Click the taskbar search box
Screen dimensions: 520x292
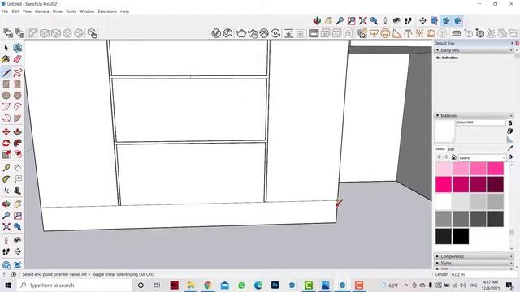75,285
